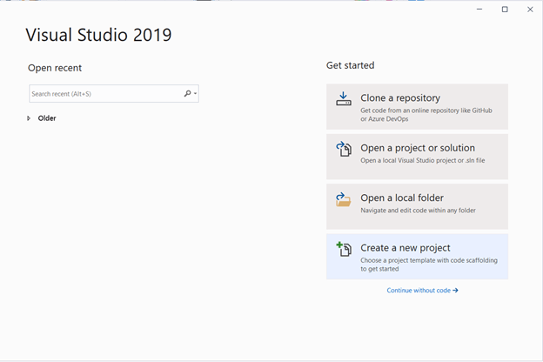Click the arrow after Continue without code
Screen dimensions: 543x362
click(x=455, y=291)
